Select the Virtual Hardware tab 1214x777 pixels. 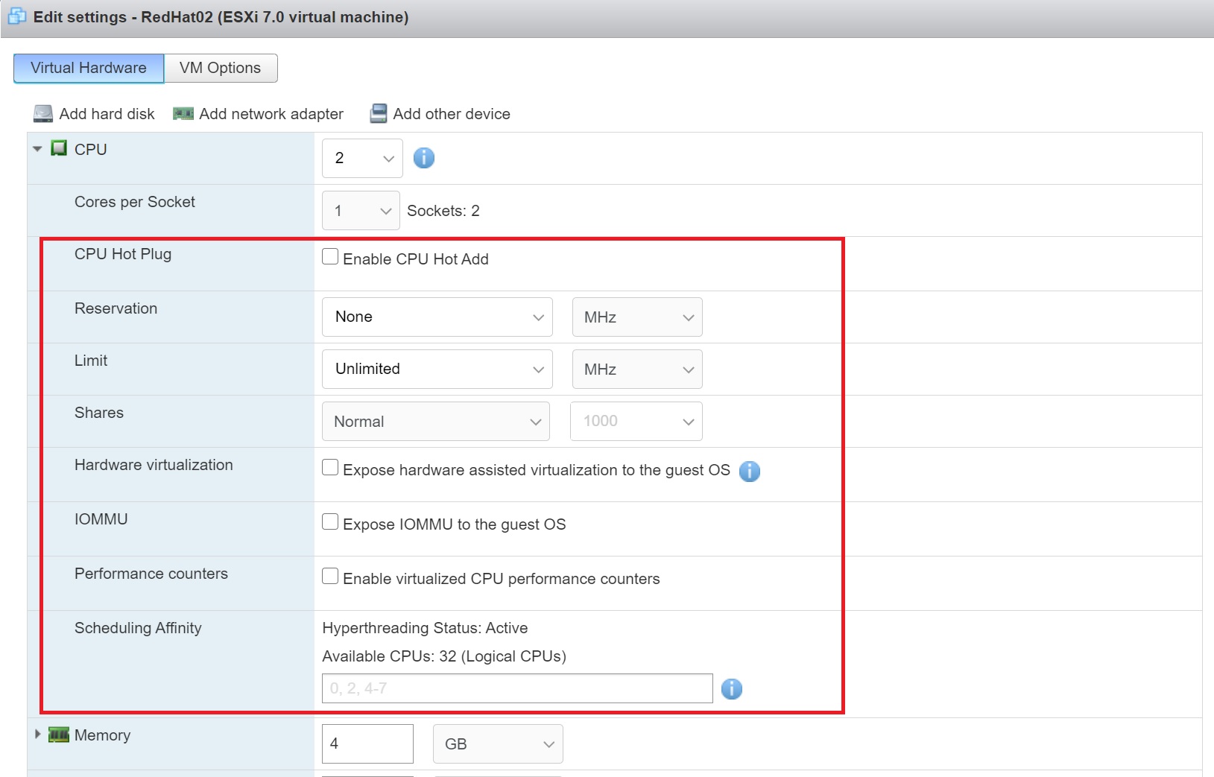(89, 68)
